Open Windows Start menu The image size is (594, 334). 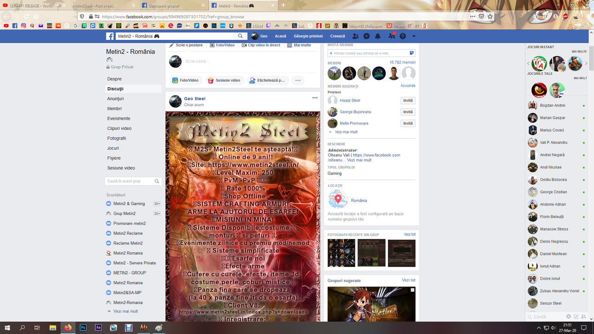coord(7,328)
